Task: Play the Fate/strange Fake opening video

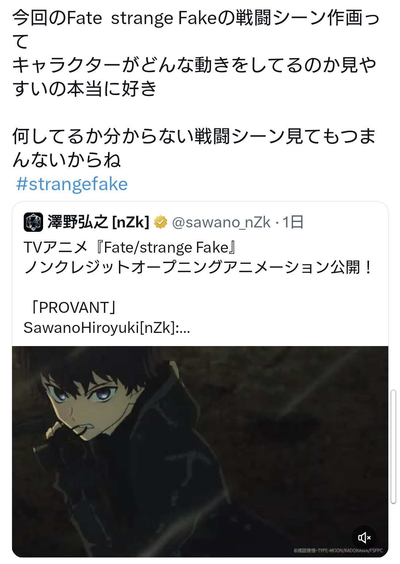Action: pos(200,452)
